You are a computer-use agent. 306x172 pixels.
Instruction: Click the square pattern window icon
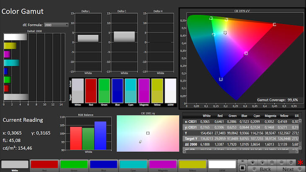click(242, 168)
